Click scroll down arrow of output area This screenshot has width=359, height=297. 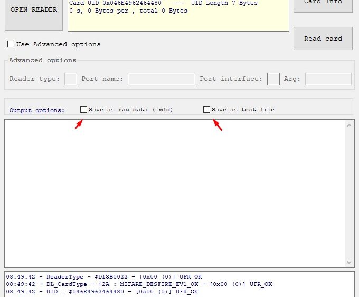349,262
